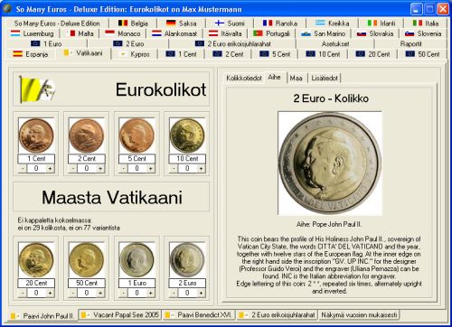Click the large 2 Euro coin picture
This screenshot has width=452, height=327.
pos(330,163)
